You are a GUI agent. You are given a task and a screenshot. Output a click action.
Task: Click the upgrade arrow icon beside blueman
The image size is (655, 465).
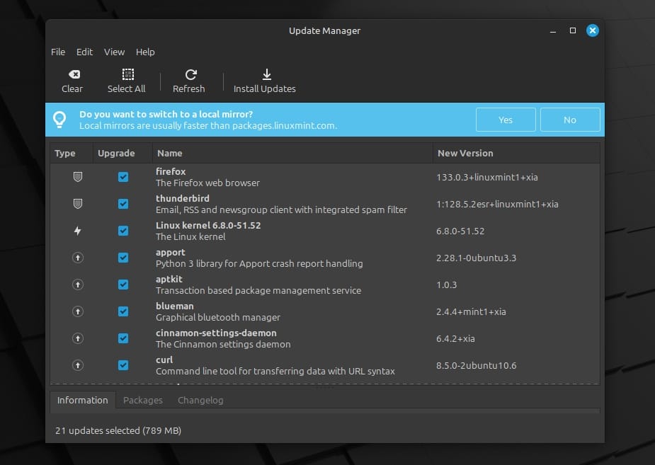coord(78,311)
